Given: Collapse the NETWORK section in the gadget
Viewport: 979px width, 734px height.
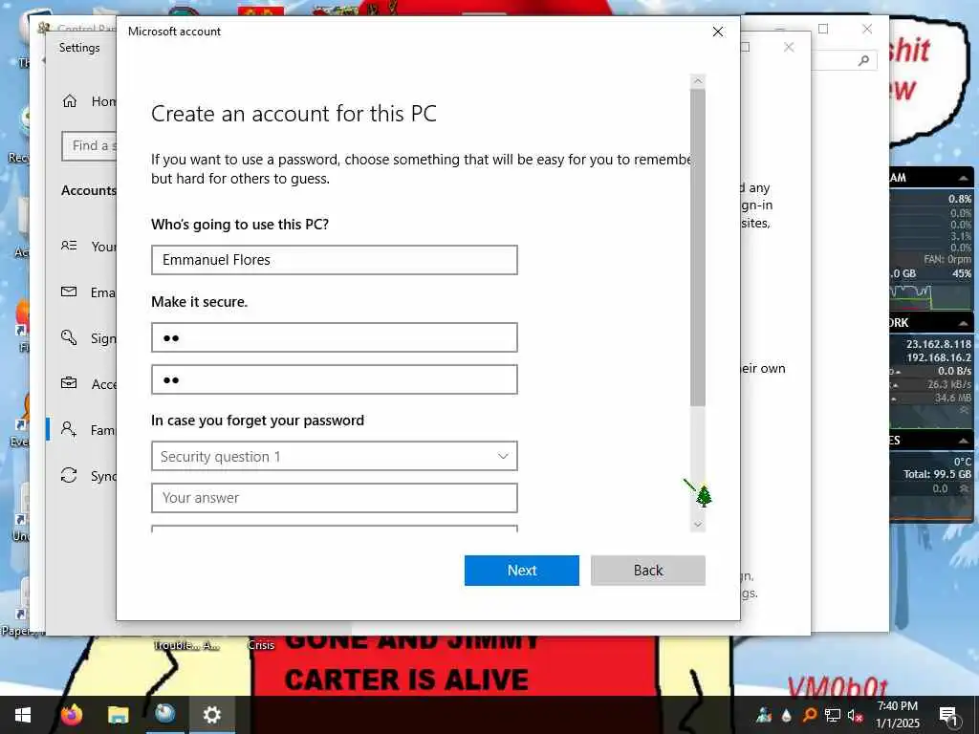Looking at the screenshot, I should click(963, 323).
